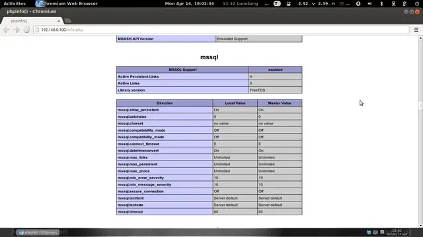Click the mssql.textsize directive
This screenshot has width=423, height=237.
[130, 205]
